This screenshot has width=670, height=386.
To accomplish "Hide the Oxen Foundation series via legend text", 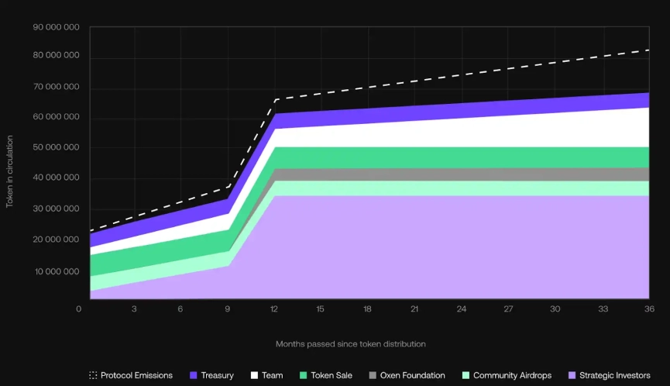I will 412,375.
